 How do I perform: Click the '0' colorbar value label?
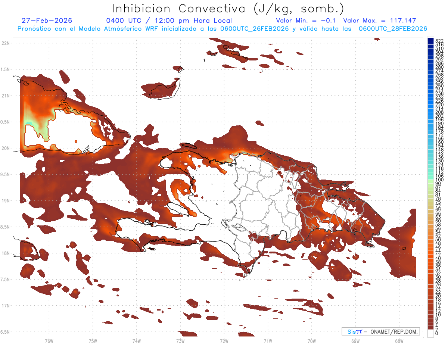tap(437, 333)
